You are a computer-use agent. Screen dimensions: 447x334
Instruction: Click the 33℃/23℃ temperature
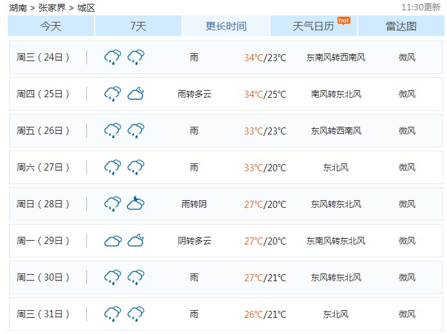click(265, 131)
